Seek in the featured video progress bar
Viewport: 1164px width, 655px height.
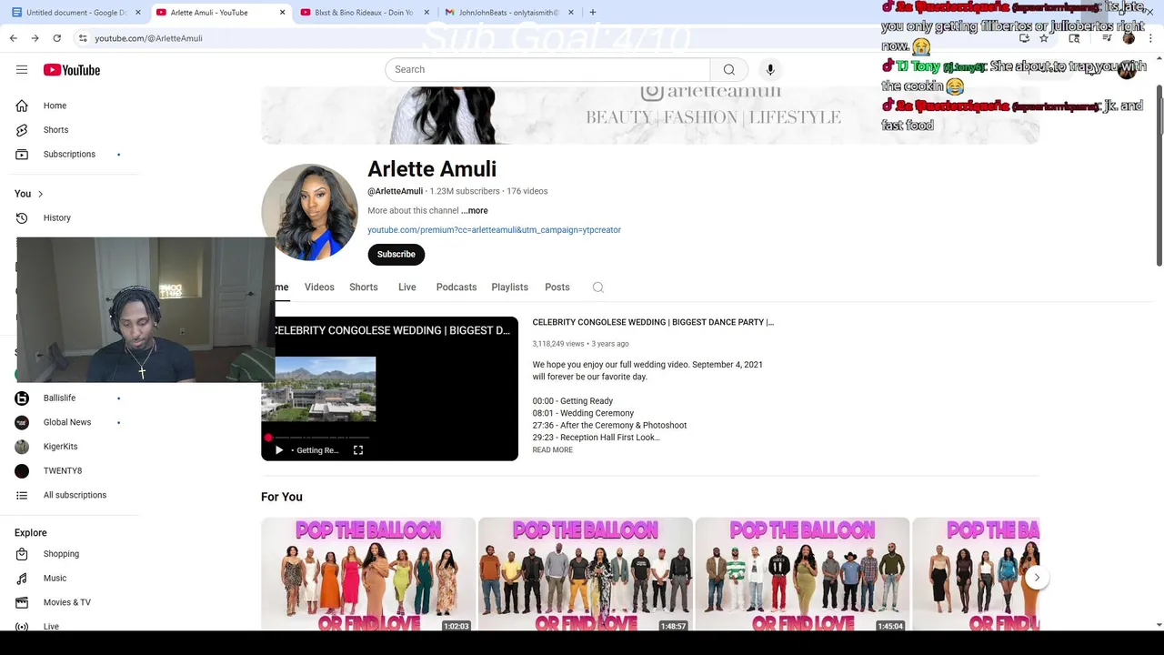coord(318,438)
